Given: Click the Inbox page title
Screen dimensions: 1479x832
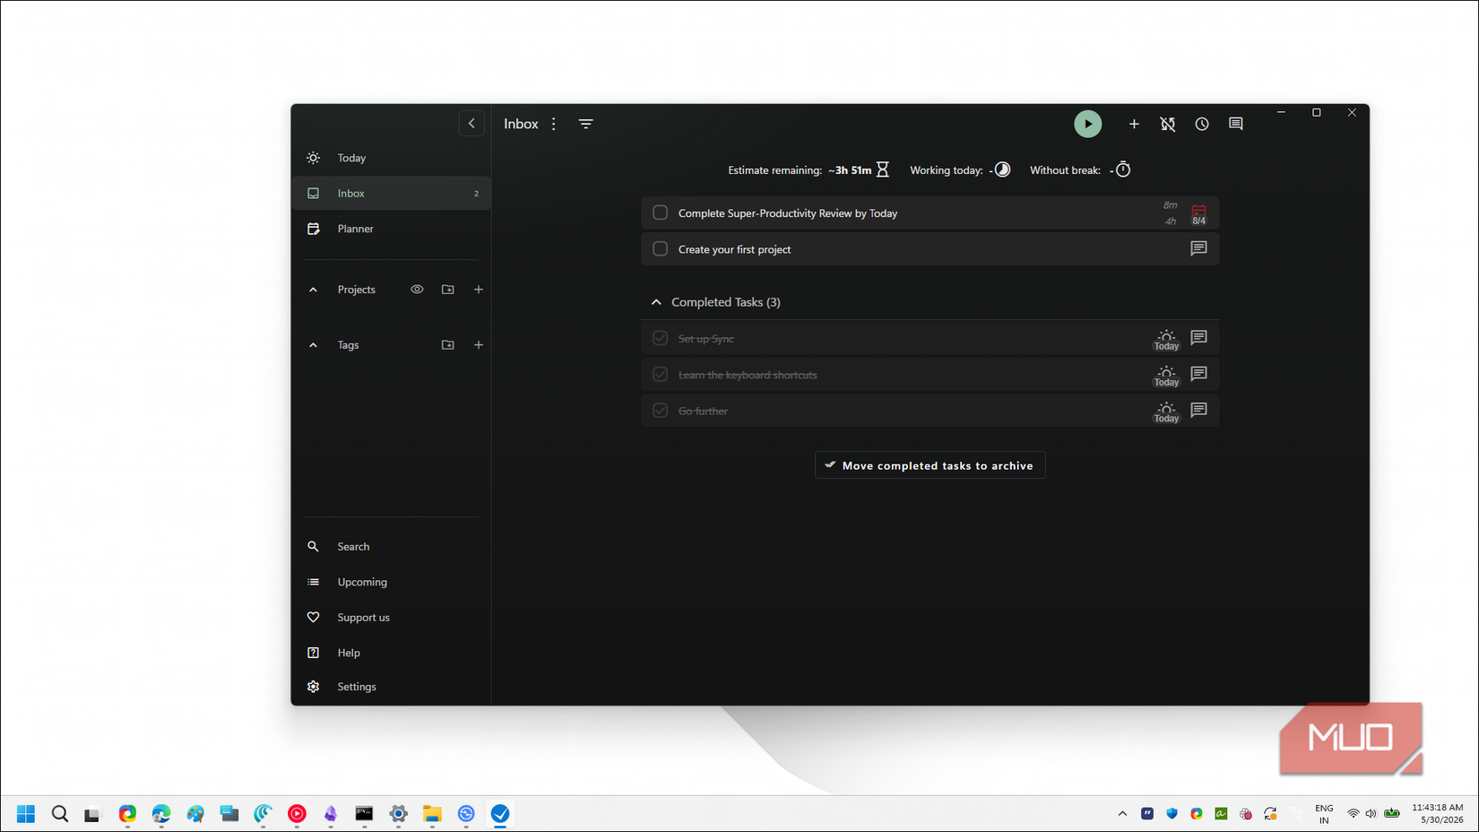Looking at the screenshot, I should pos(521,124).
